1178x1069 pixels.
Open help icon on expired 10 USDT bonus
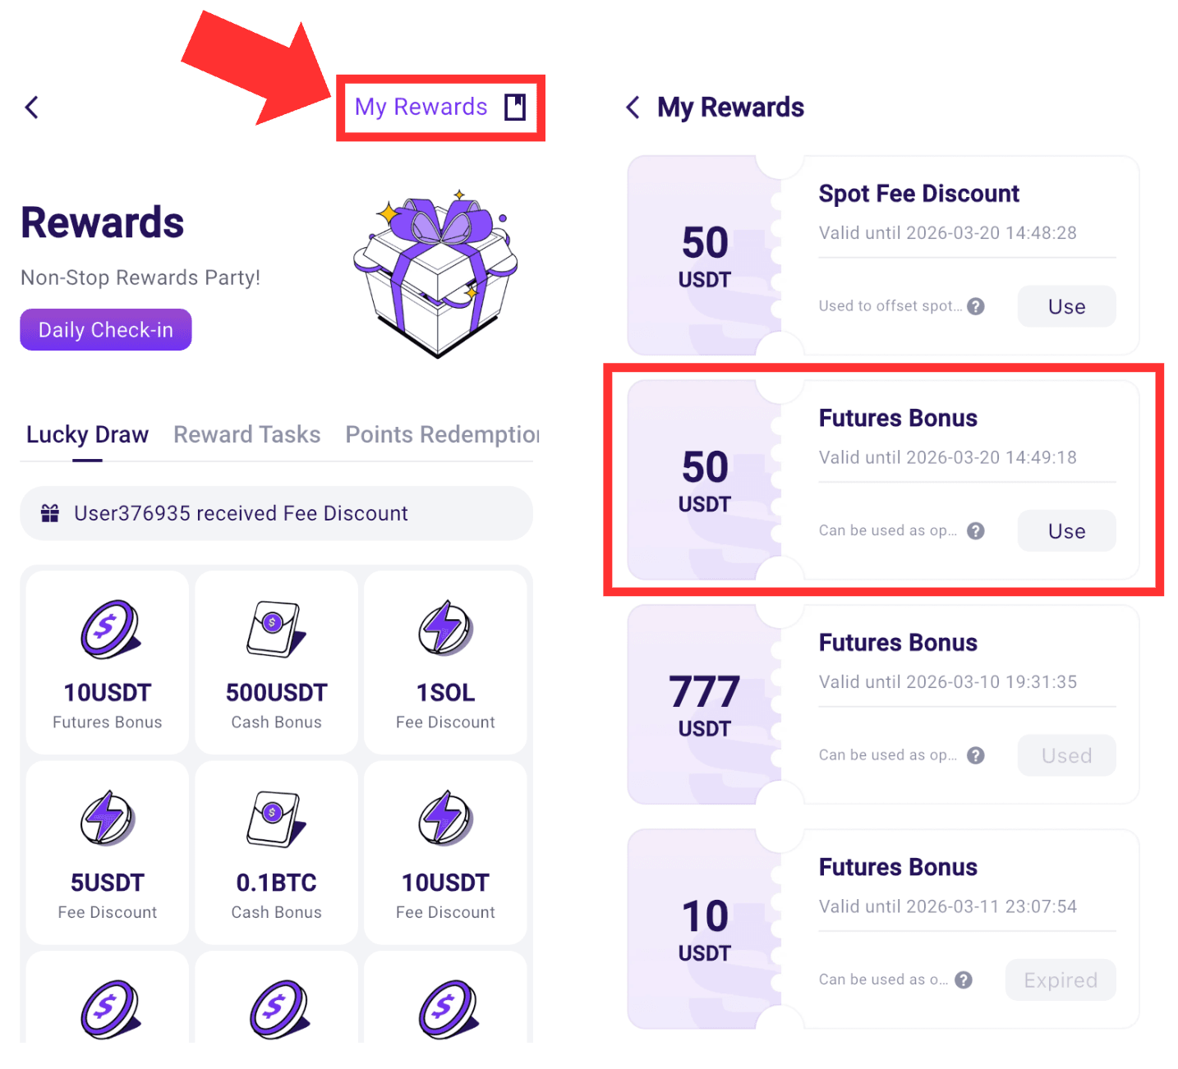click(x=964, y=980)
